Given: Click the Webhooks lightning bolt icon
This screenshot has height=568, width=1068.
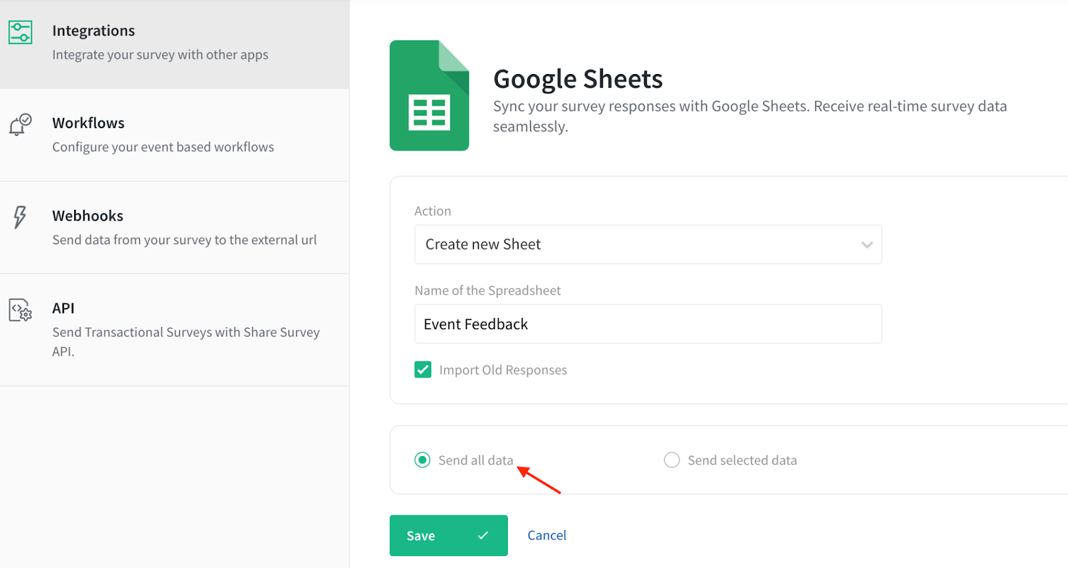Looking at the screenshot, I should pyautogui.click(x=20, y=217).
